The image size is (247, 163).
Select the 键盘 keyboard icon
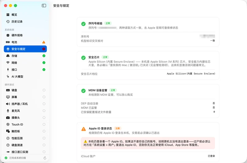(x=8, y=90)
